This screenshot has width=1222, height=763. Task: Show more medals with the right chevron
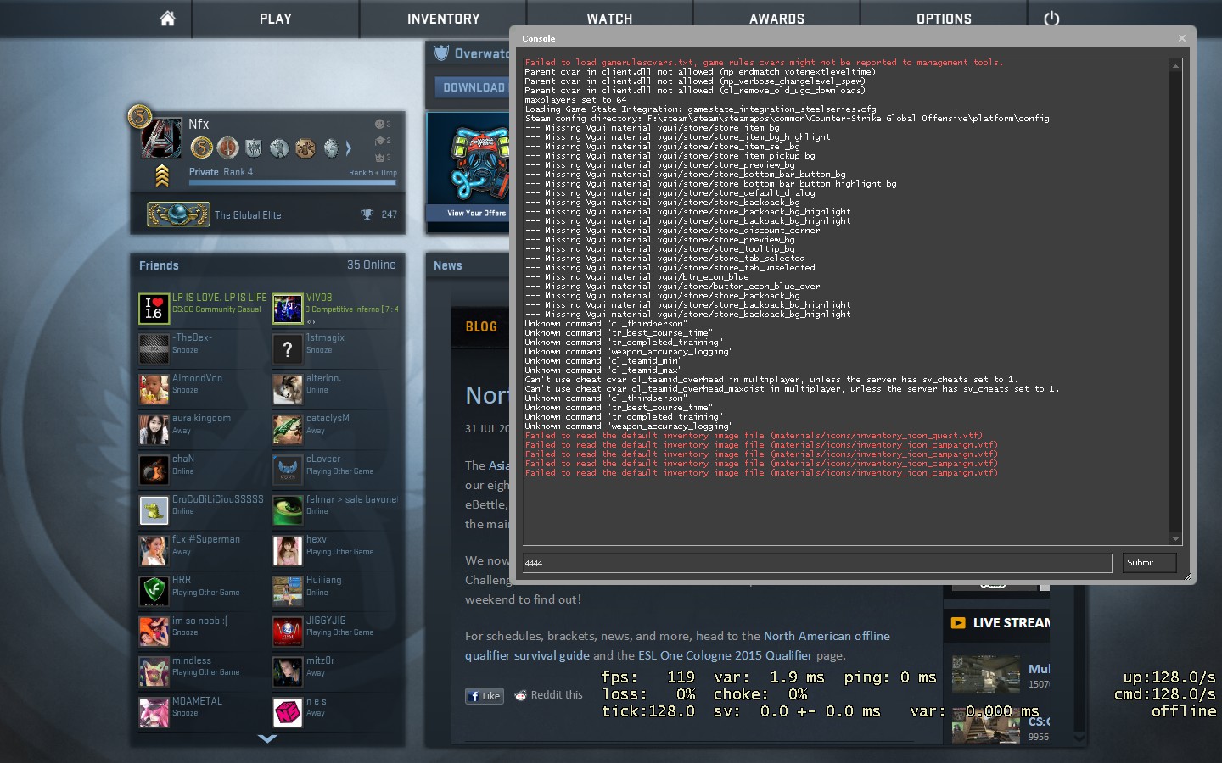tap(349, 149)
